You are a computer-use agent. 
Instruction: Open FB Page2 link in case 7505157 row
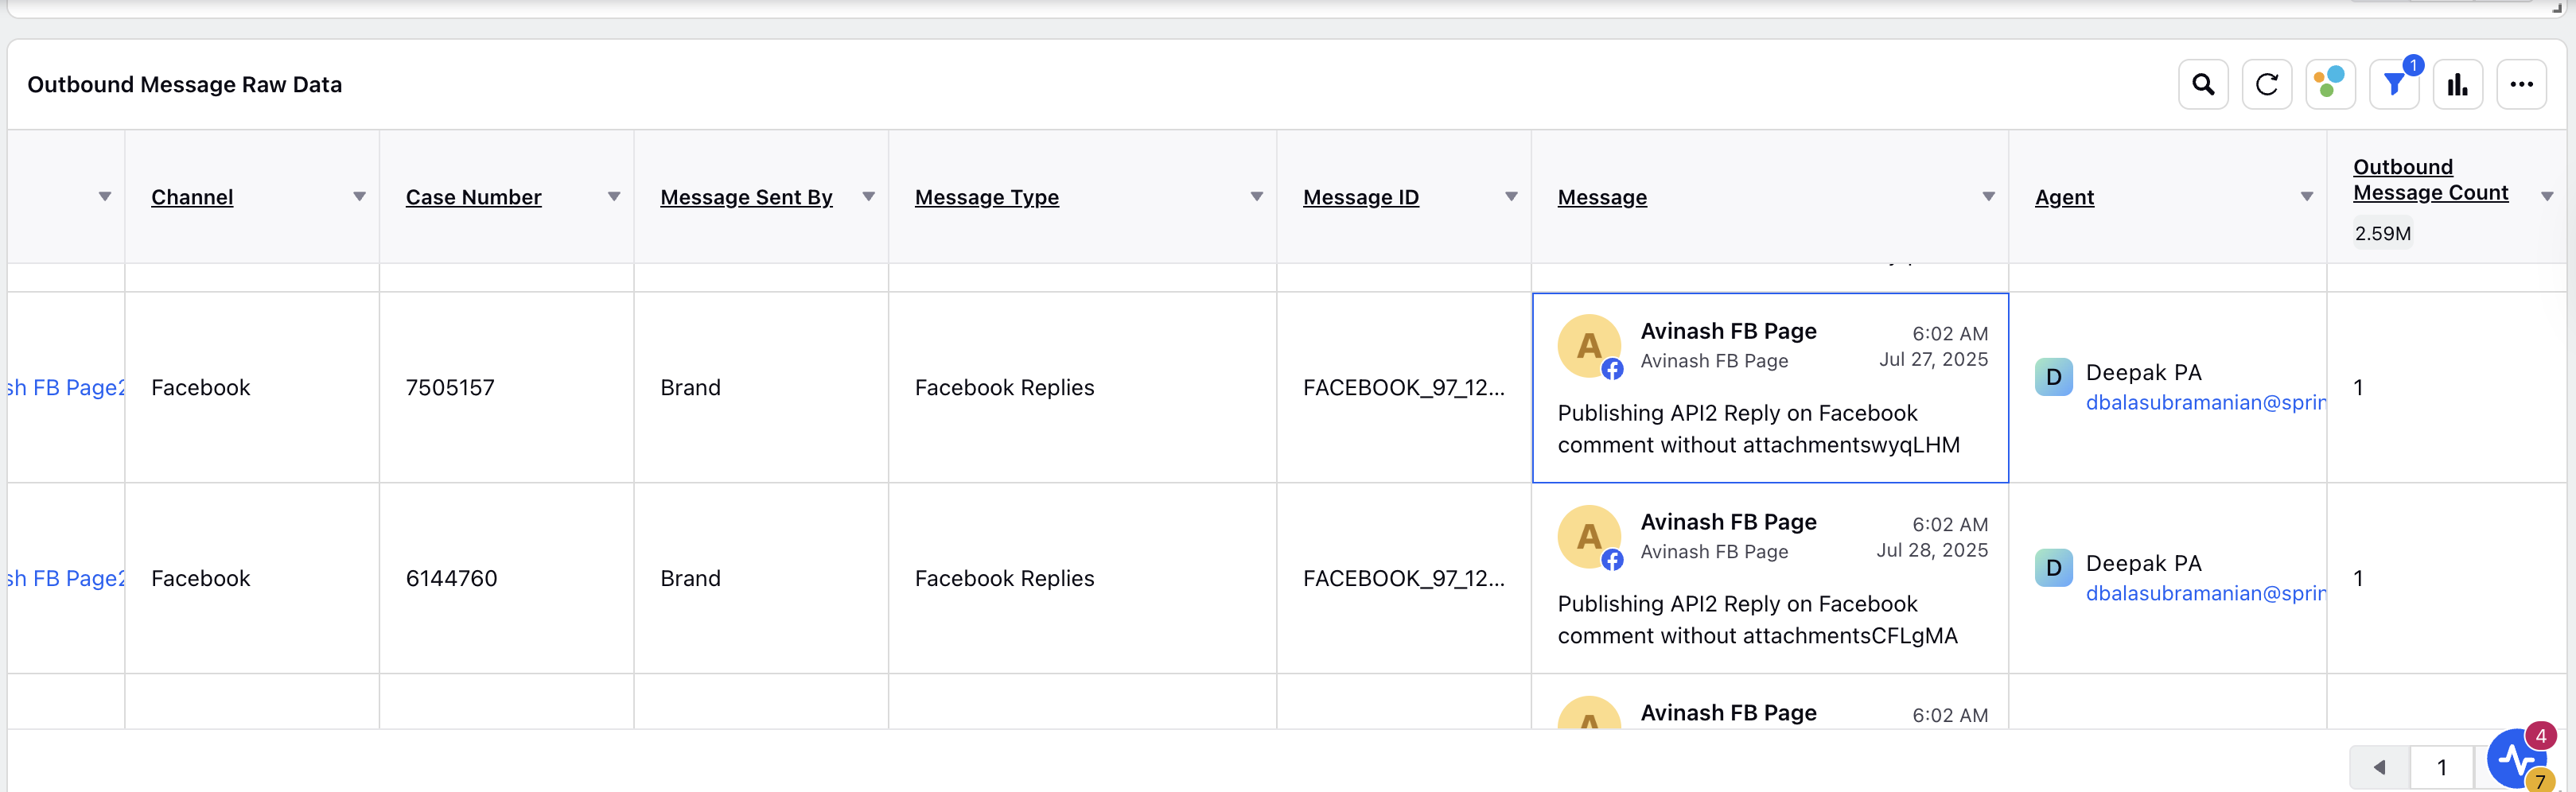tap(66, 388)
